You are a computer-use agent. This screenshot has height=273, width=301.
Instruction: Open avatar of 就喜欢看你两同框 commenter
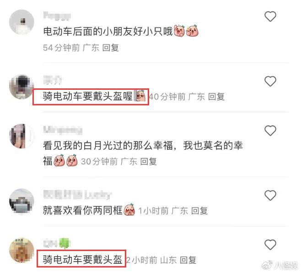point(21,201)
